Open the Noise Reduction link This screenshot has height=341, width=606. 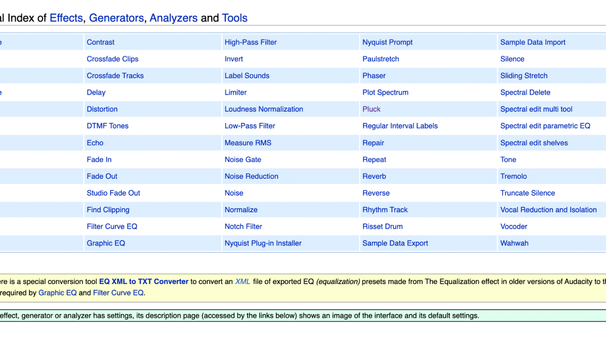[251, 176]
